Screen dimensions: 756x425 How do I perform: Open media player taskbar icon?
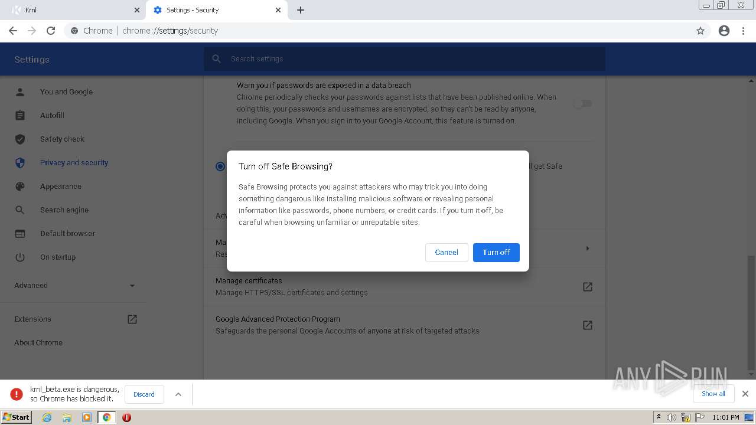pos(87,417)
